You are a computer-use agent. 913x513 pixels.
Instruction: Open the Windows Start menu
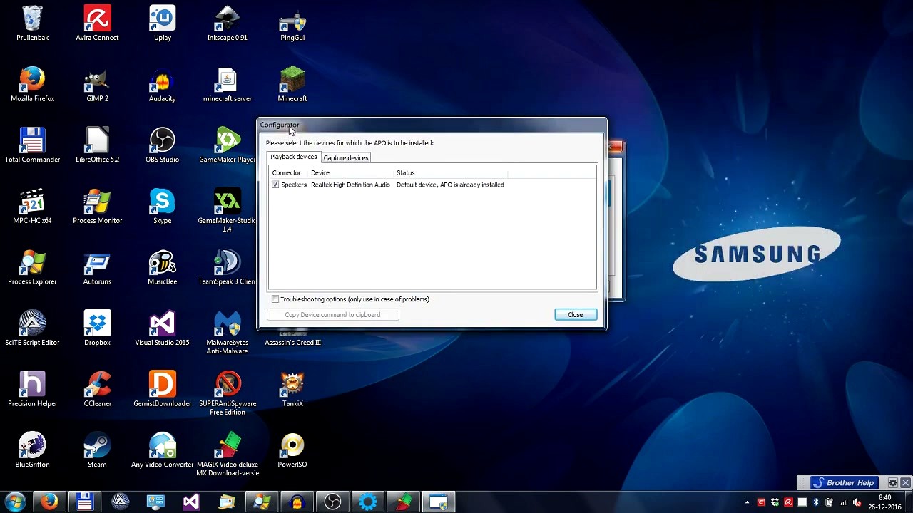(15, 502)
